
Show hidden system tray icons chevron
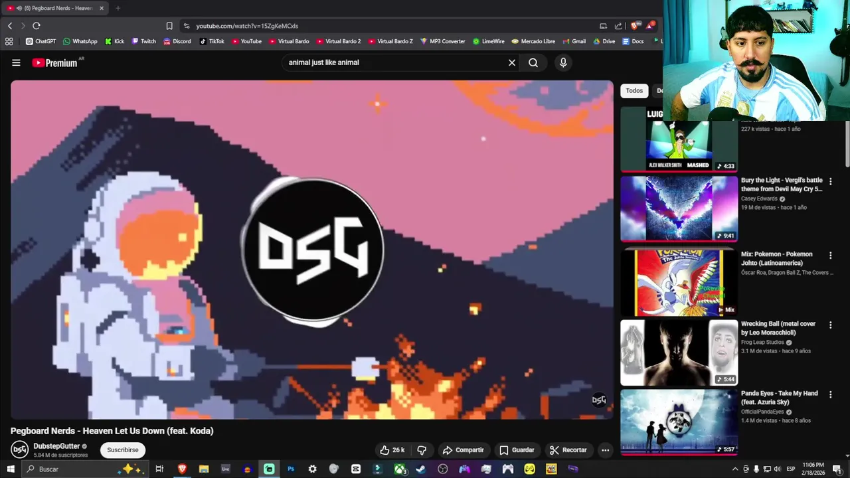coord(735,469)
